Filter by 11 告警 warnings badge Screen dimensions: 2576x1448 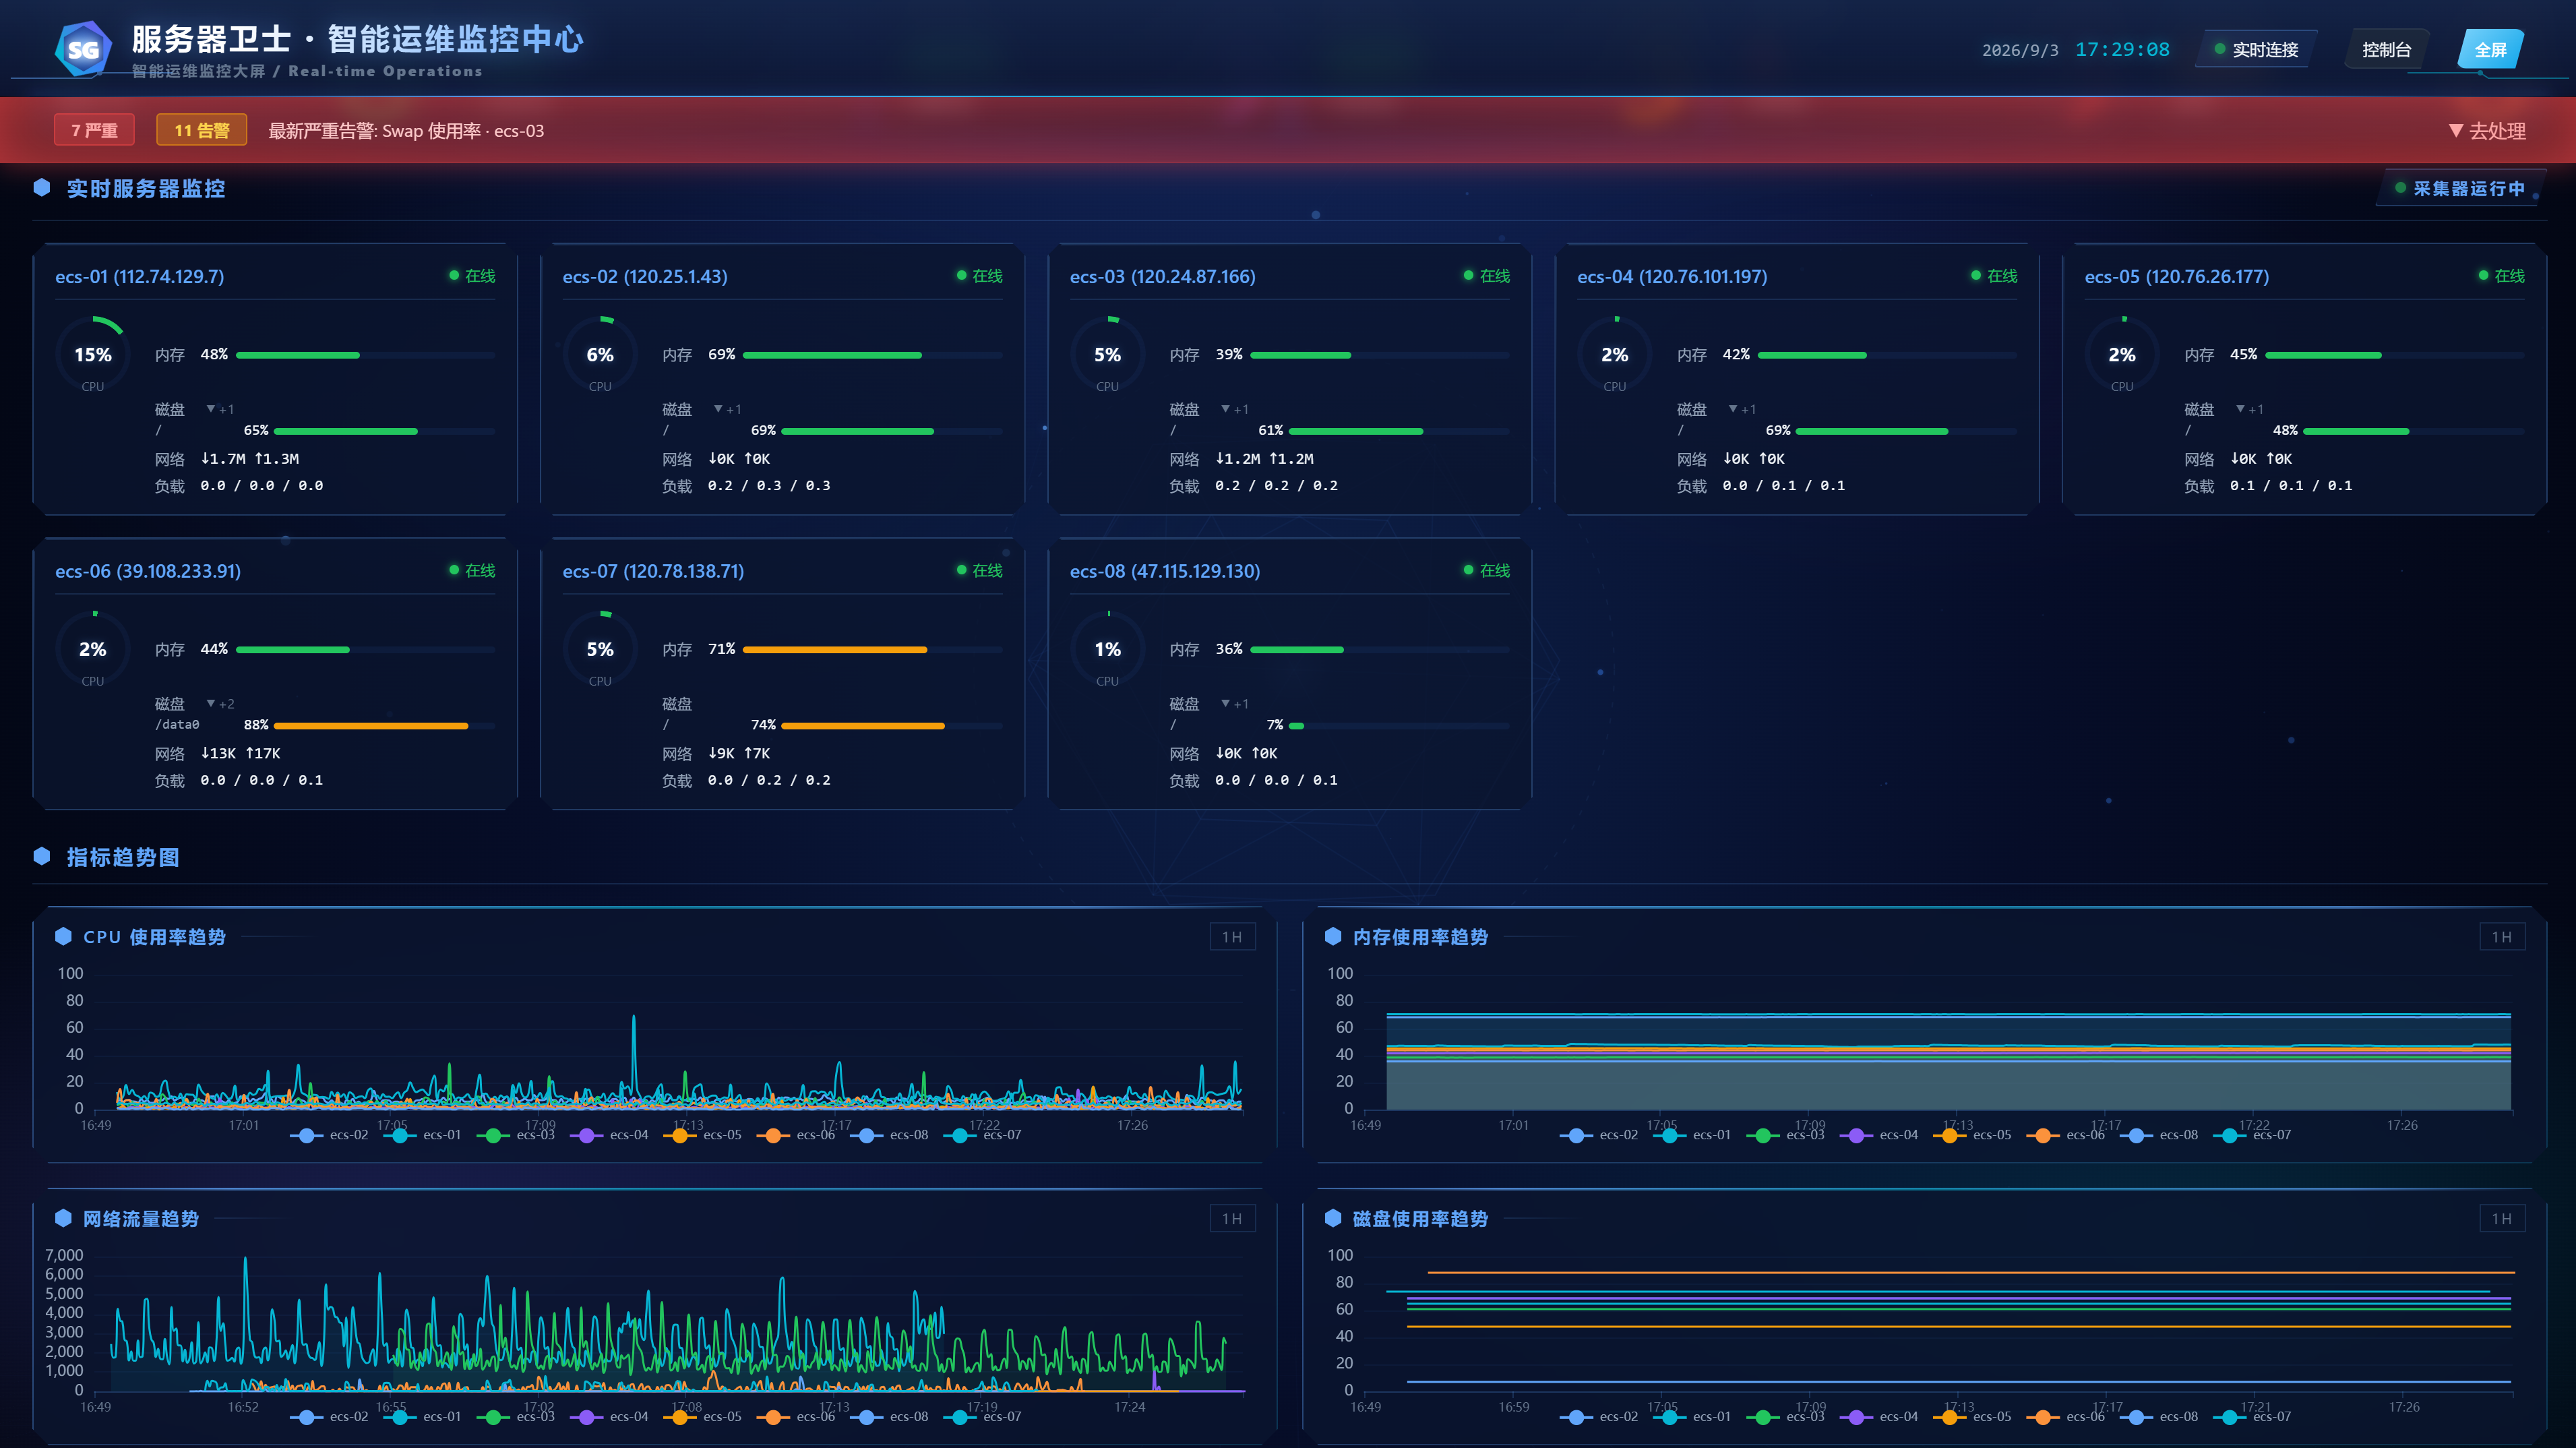tap(202, 130)
